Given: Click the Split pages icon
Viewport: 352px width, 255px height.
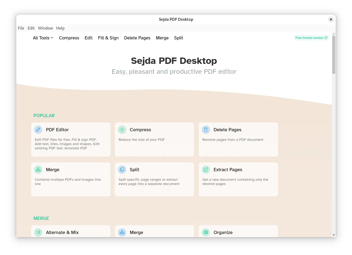Looking at the screenshot, I should 122,170.
